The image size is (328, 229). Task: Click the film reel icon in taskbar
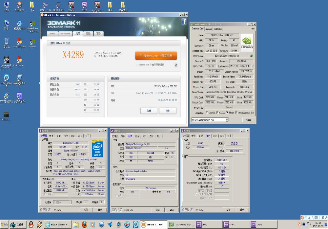(x=119, y=224)
